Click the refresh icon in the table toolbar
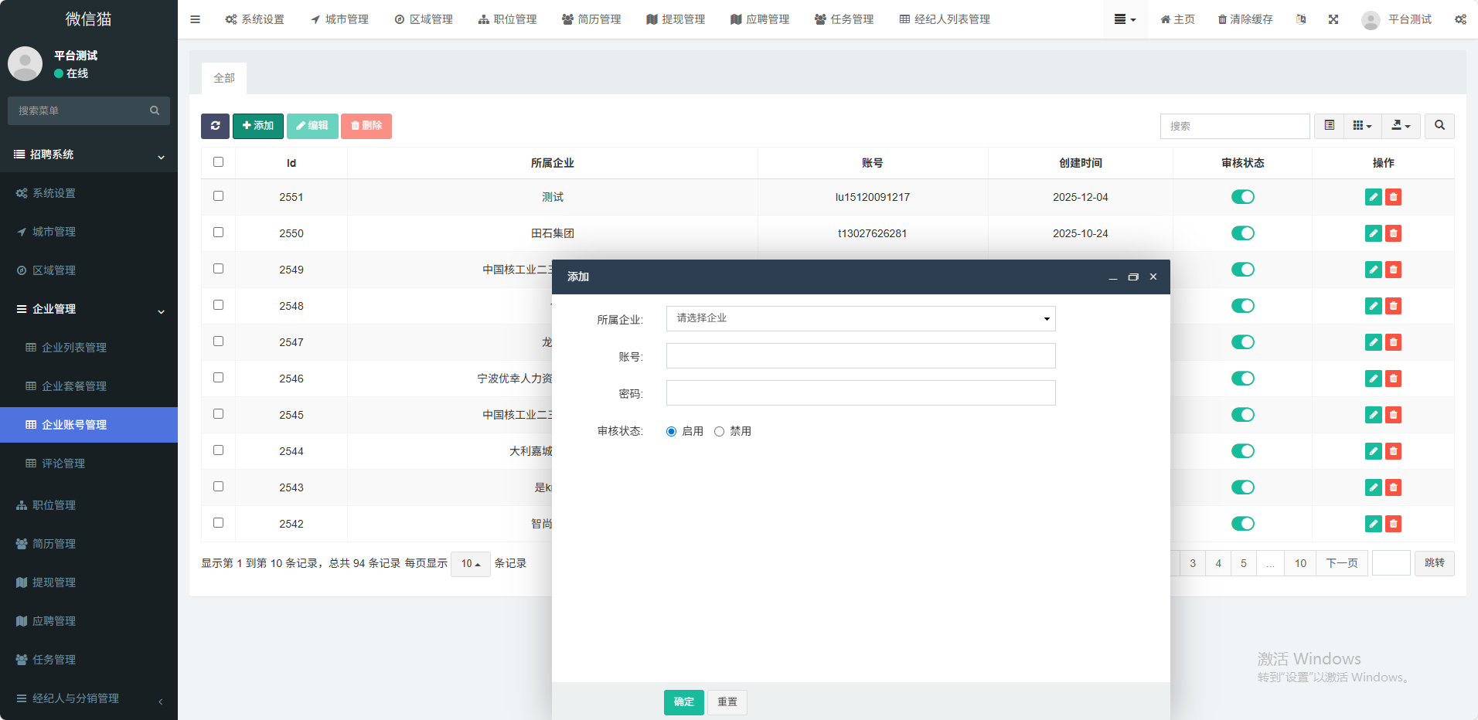 (215, 126)
